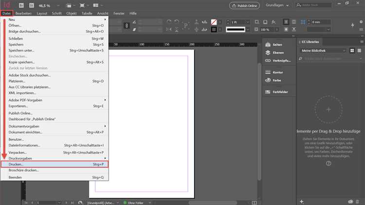The height and width of the screenshot is (205, 365).
Task: Choose Platzieren... menu entry
Action: pos(55,81)
